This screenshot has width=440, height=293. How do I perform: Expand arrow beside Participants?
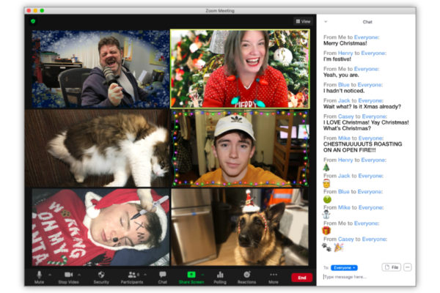click(145, 275)
